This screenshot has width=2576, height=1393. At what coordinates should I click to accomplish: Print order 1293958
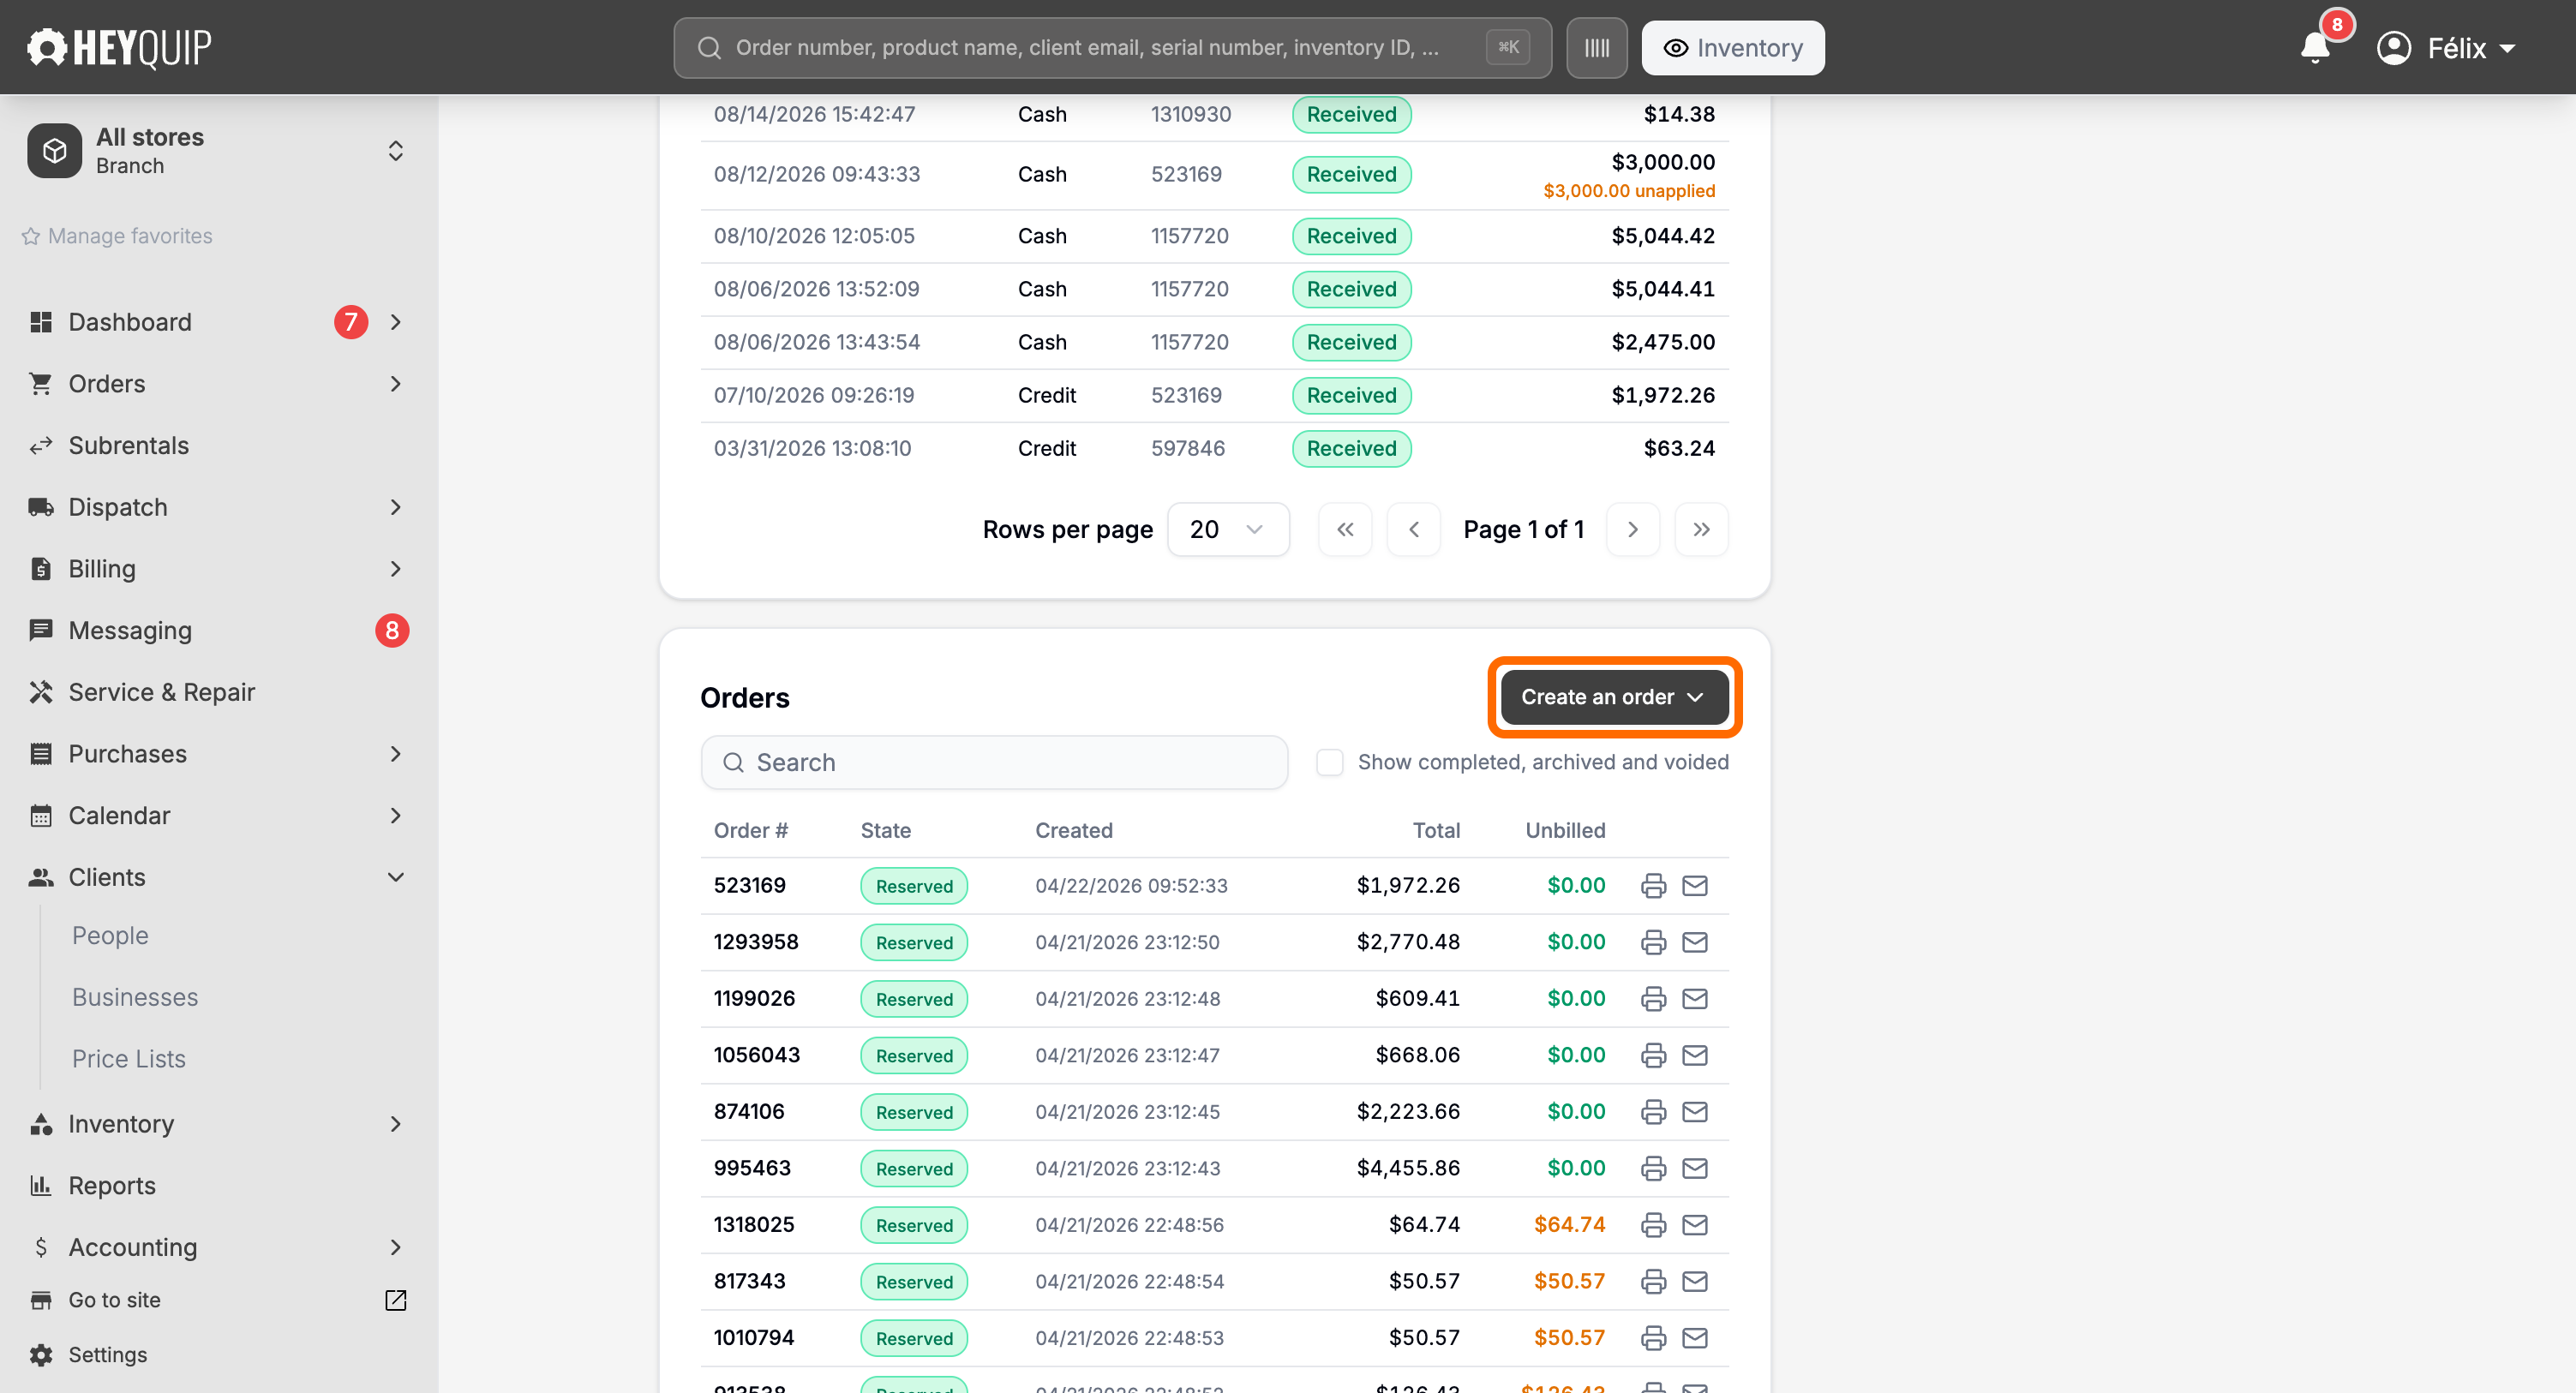1653,942
